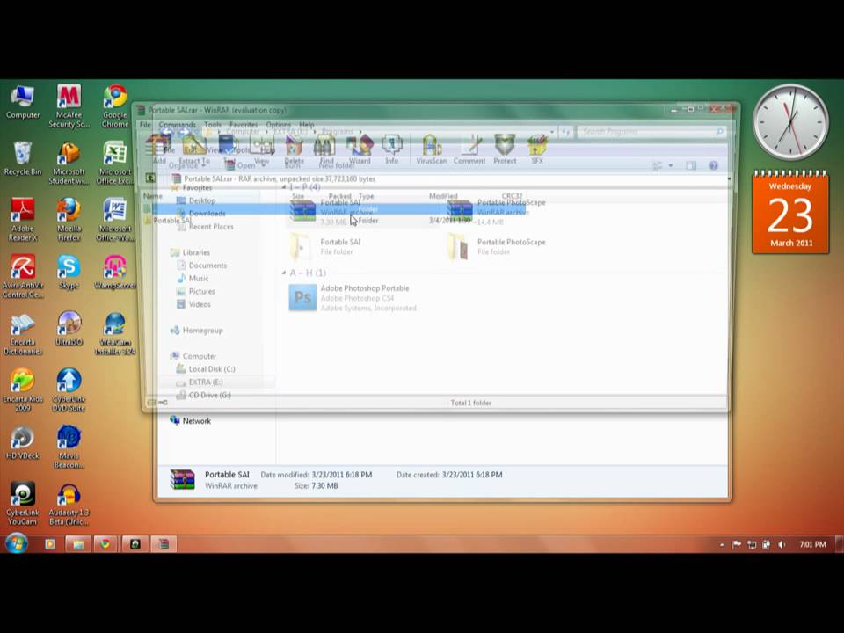The image size is (844, 633).
Task: Open Adobe Reader X desktop shortcut
Action: 23,220
